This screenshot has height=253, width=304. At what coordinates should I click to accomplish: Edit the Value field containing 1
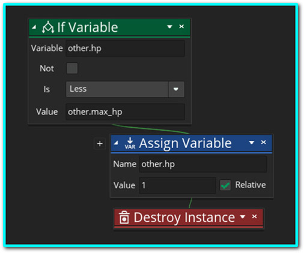[177, 185]
